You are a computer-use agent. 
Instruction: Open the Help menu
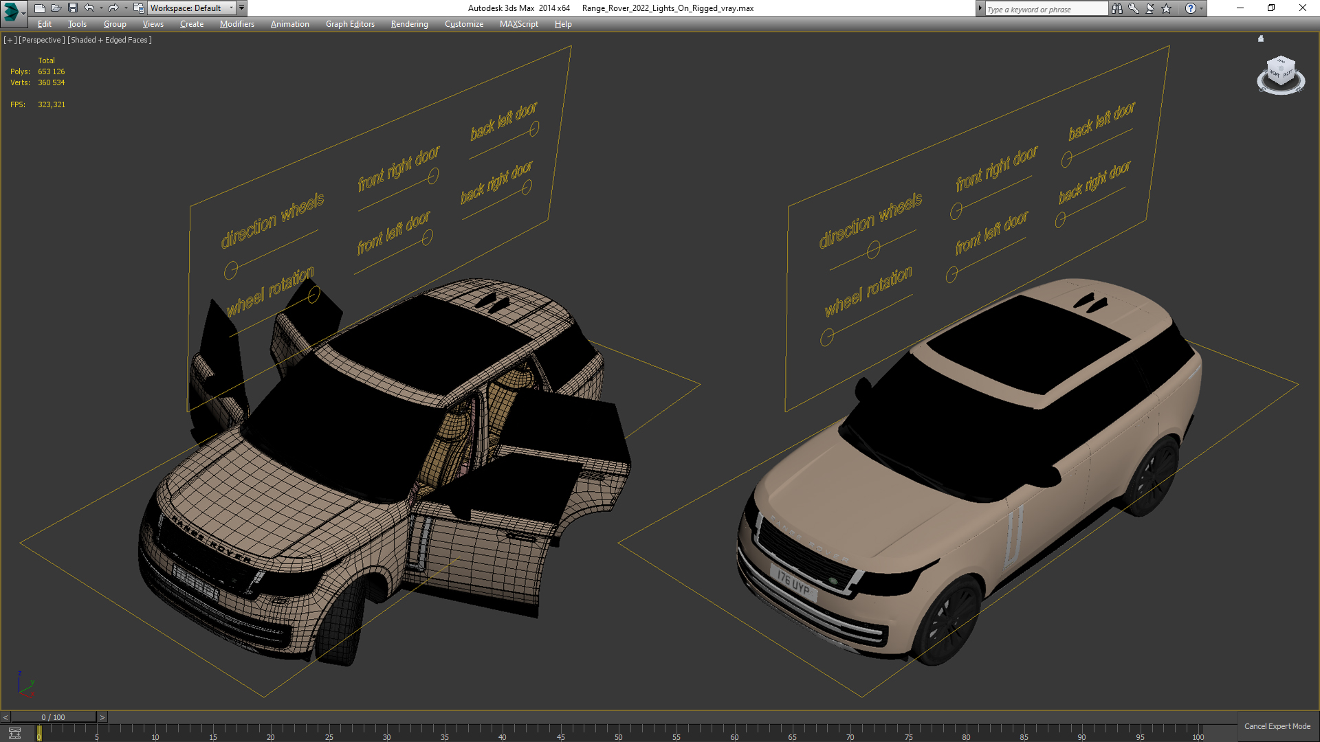[563, 24]
